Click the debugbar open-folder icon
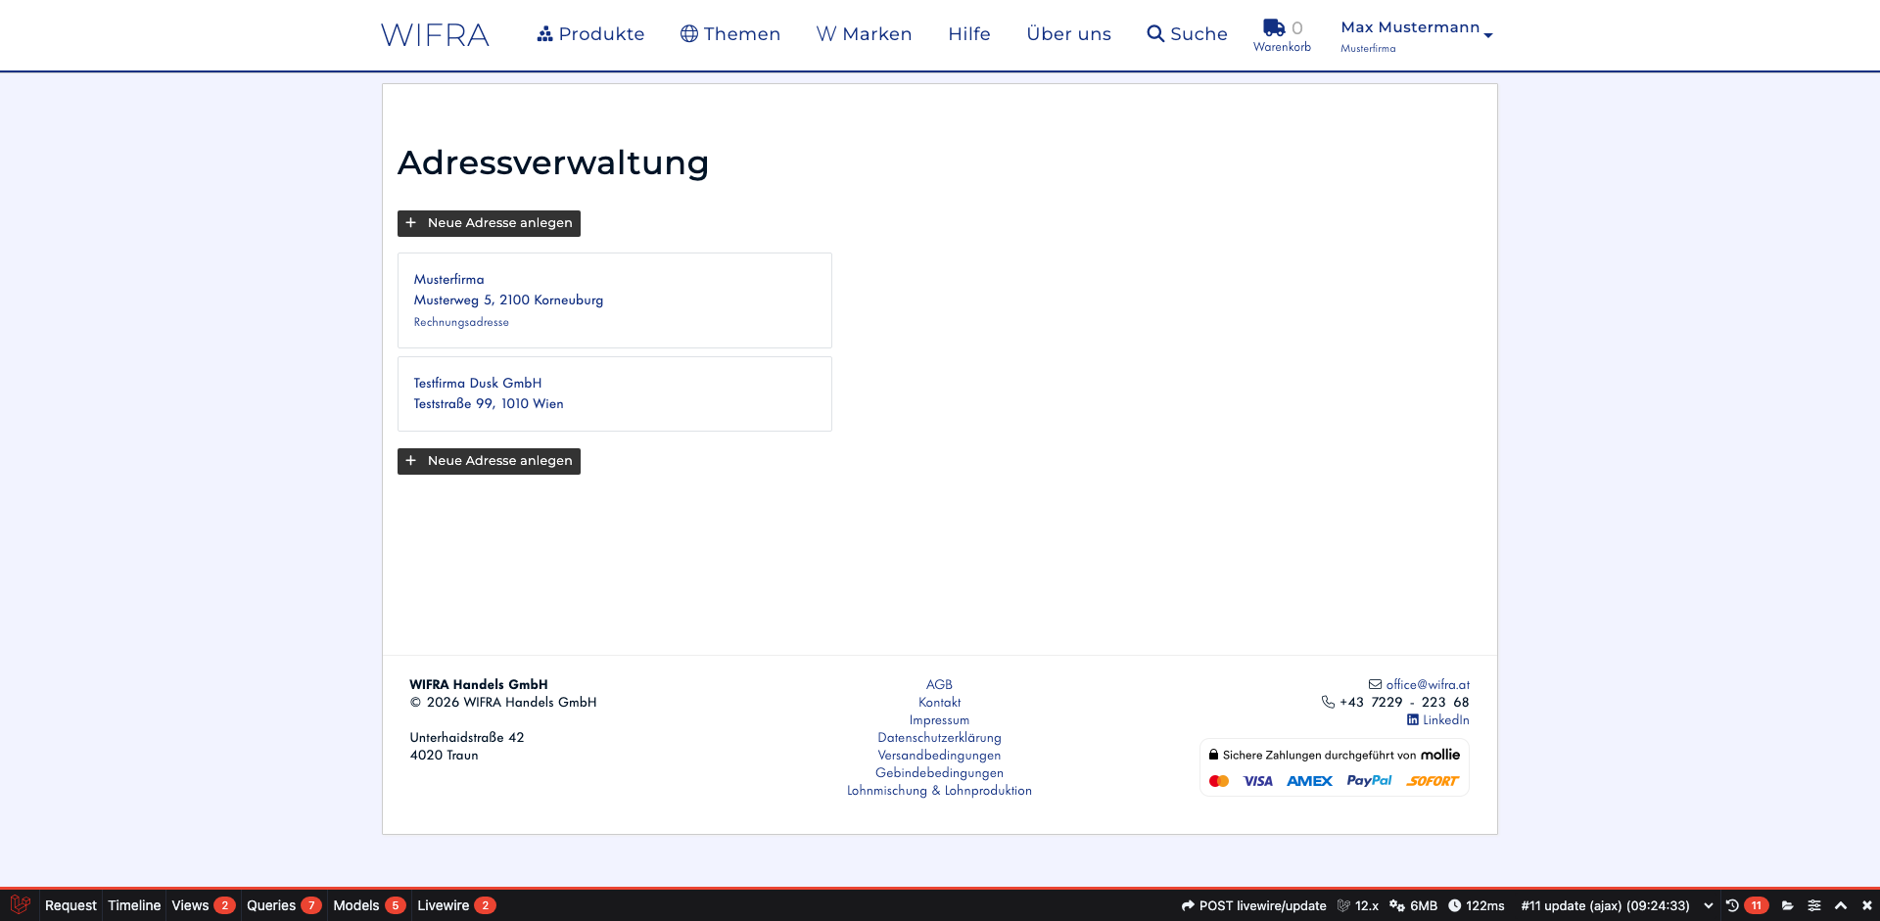This screenshot has width=1880, height=921. point(1788,905)
